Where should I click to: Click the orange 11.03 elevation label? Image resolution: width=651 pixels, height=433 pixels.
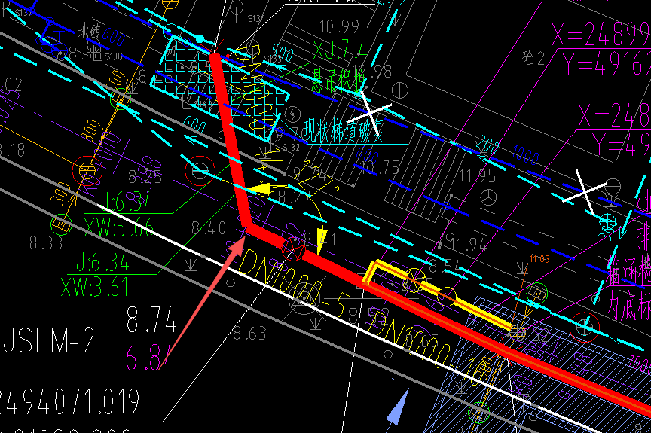coord(539,259)
